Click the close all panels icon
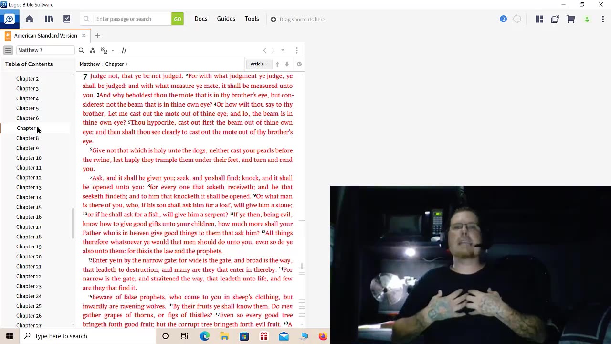The height and width of the screenshot is (344, 611). 555,19
